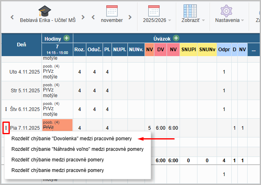Screen dimensions: 261x185
Task: Expand the Zobraziť dropdown
Action: point(193,20)
